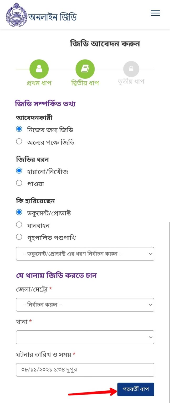Viewport: 170px width, 403px height.
Task: Select গৃহপালিত পশুপাখি radio button
Action: [x=19, y=237]
